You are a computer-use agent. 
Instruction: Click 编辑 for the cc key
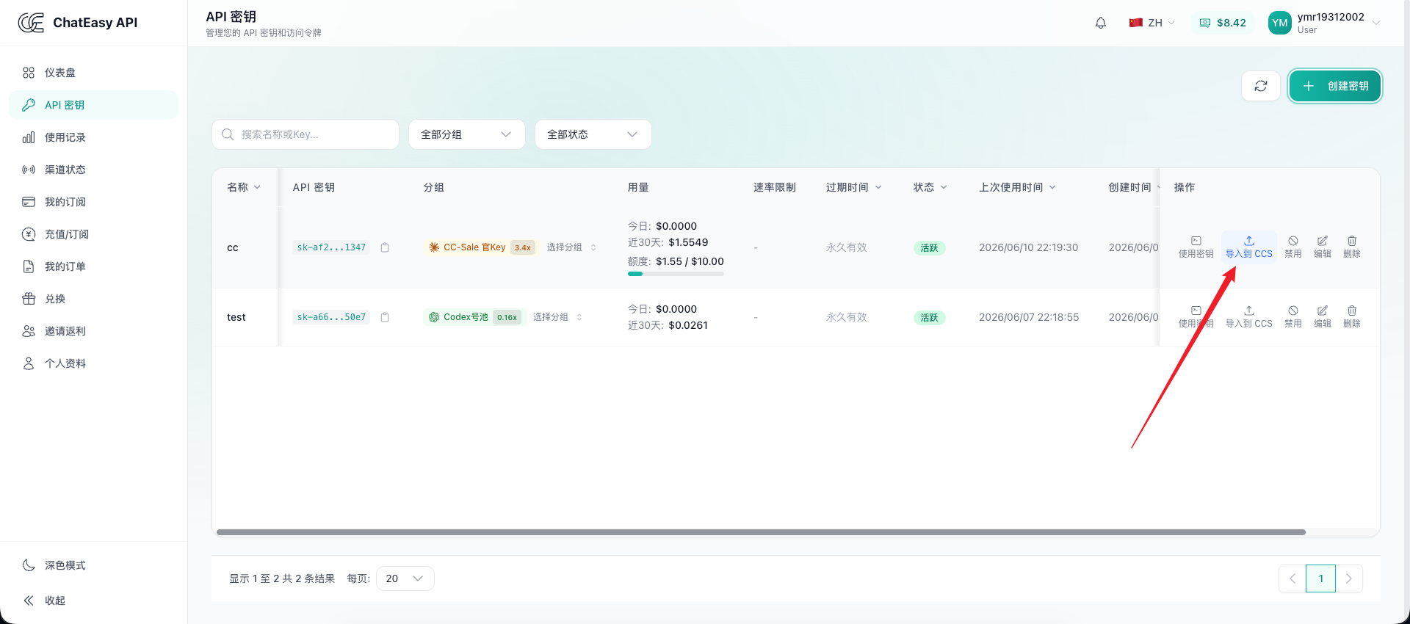pyautogui.click(x=1323, y=247)
